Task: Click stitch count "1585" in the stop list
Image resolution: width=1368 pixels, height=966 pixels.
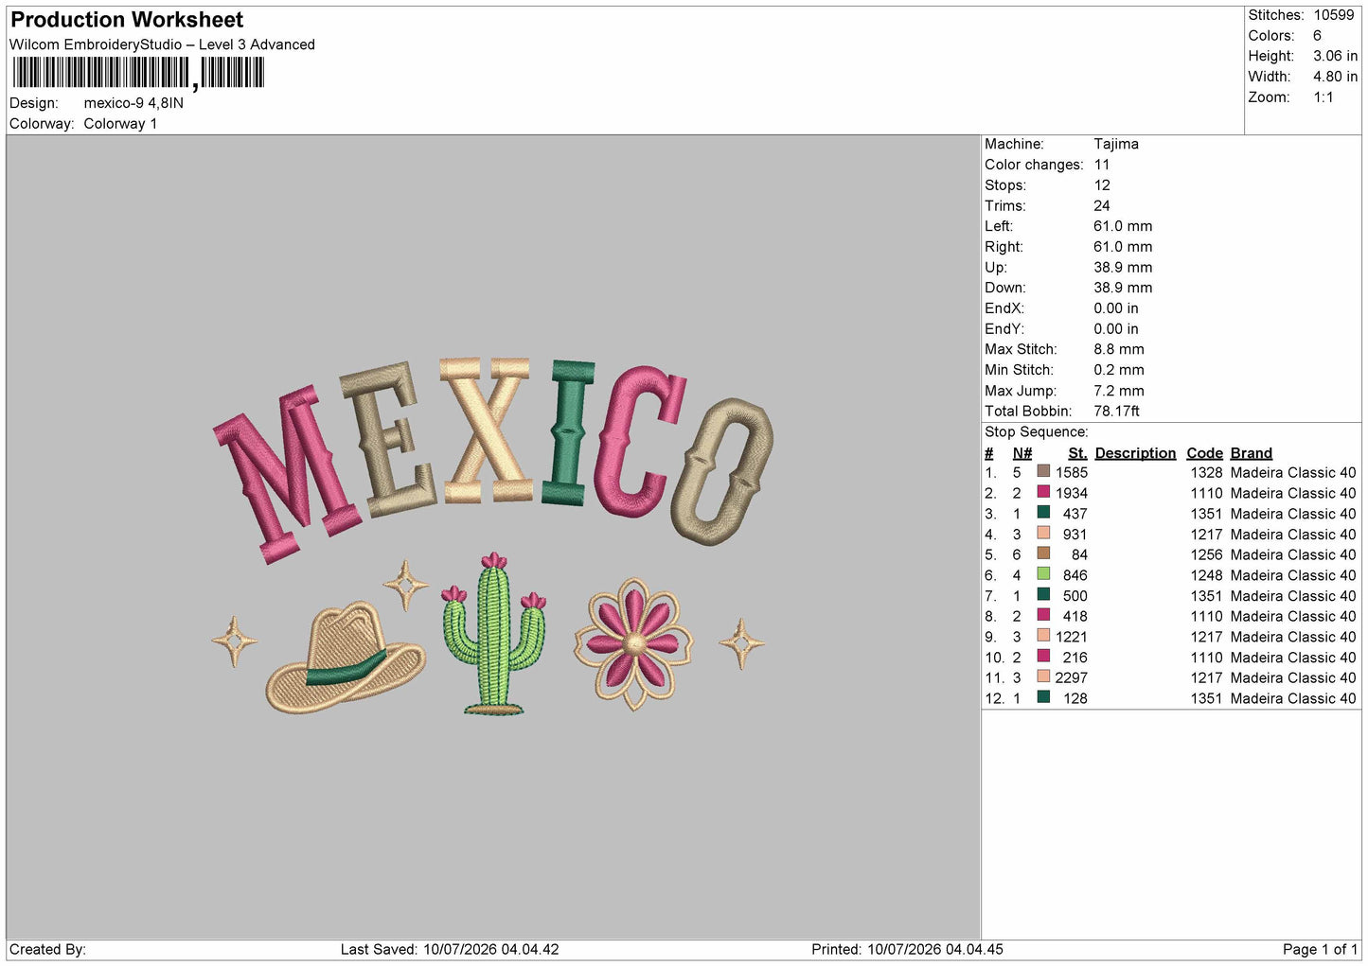Action: coord(1072,472)
